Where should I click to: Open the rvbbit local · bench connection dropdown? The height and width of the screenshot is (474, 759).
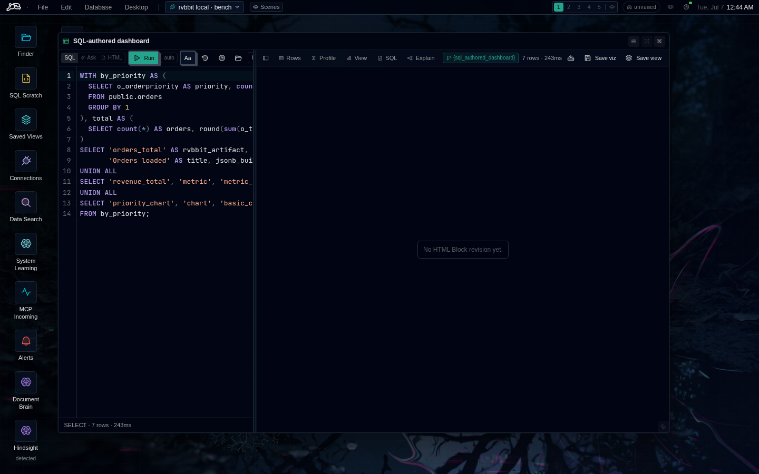(x=205, y=7)
